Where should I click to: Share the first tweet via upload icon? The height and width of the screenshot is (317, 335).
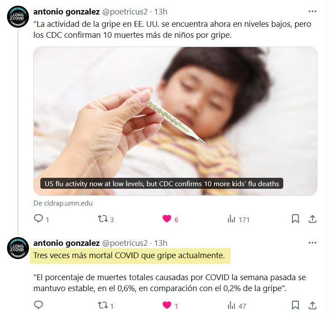point(312,219)
